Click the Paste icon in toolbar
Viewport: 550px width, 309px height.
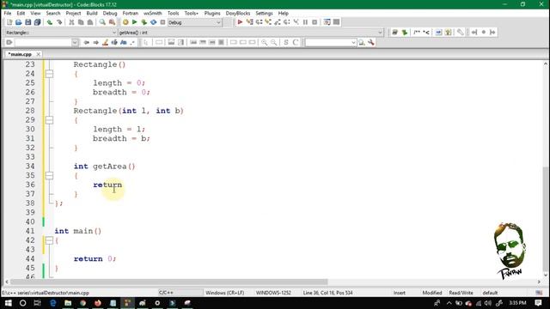[90, 22]
